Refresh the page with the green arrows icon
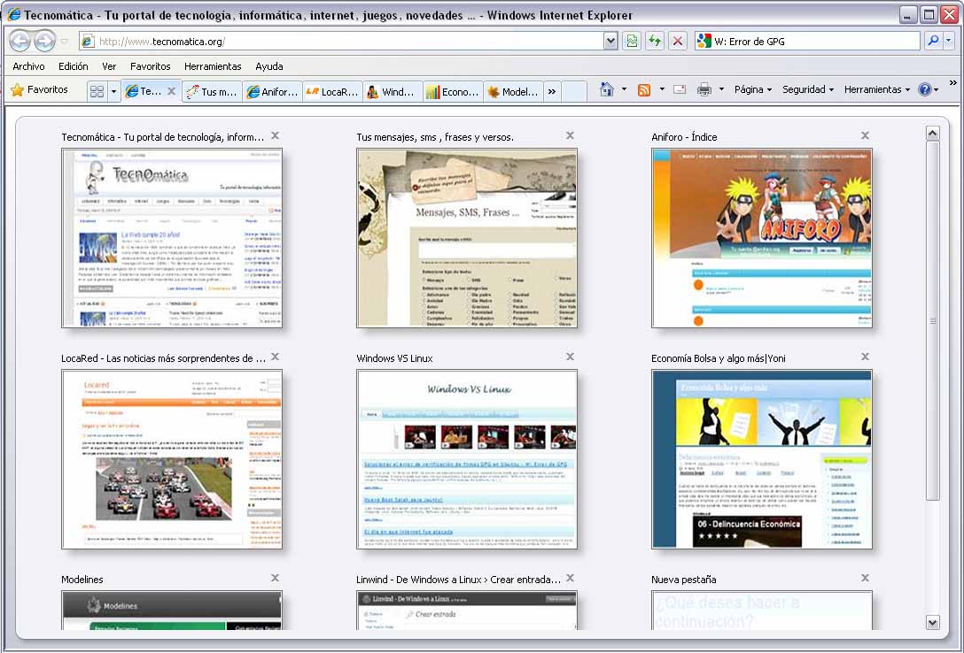The image size is (964, 653). tap(655, 41)
